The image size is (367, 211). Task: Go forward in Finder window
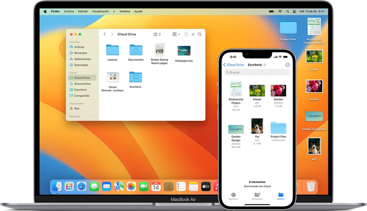(112, 34)
